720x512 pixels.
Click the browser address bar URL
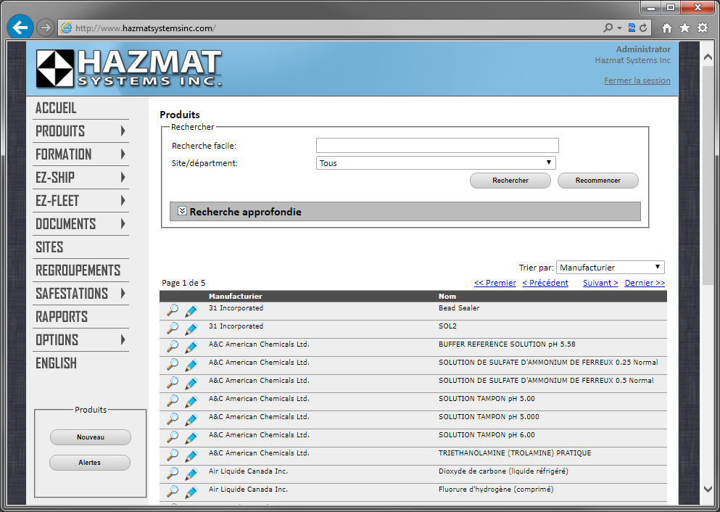click(x=146, y=28)
